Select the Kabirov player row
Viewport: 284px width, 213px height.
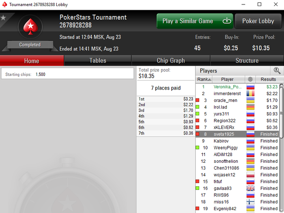237,141
